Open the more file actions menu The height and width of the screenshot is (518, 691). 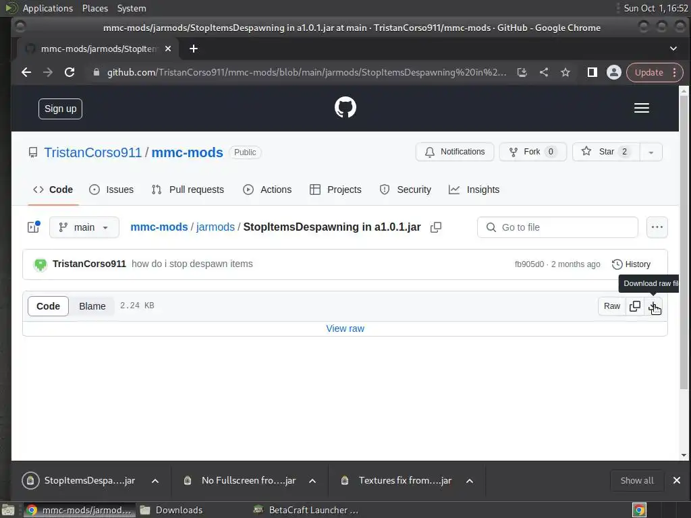coord(657,227)
